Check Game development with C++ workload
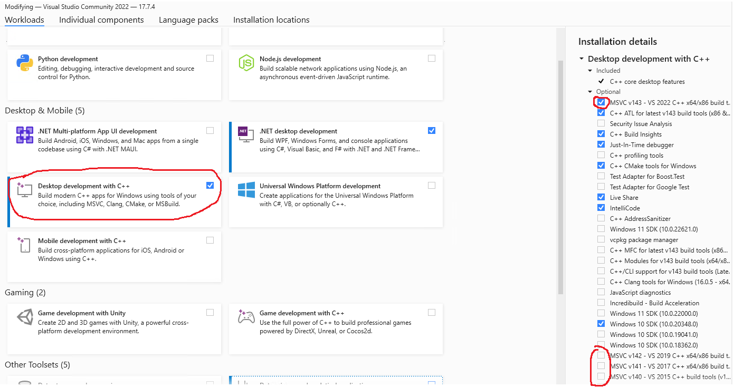Image resolution: width=733 pixels, height=387 pixels. click(x=432, y=313)
